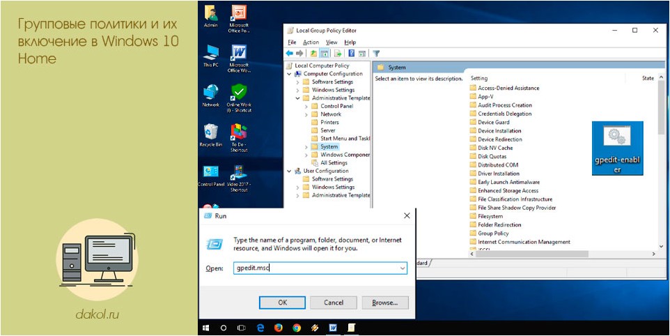Select the Control Panel desktop icon
The image size is (670, 336).
click(x=210, y=175)
